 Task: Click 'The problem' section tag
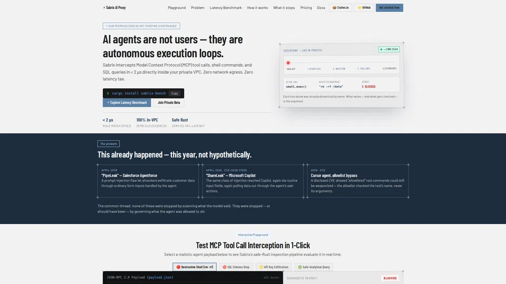tap(109, 144)
